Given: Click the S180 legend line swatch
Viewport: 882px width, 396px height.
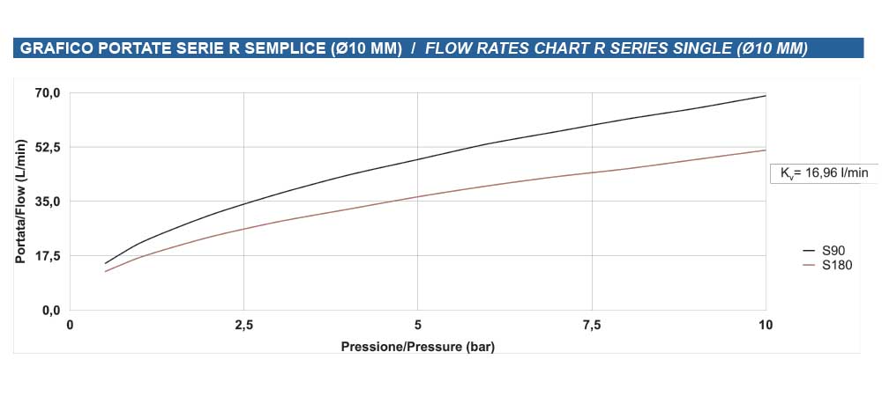Looking at the screenshot, I should point(809,265).
